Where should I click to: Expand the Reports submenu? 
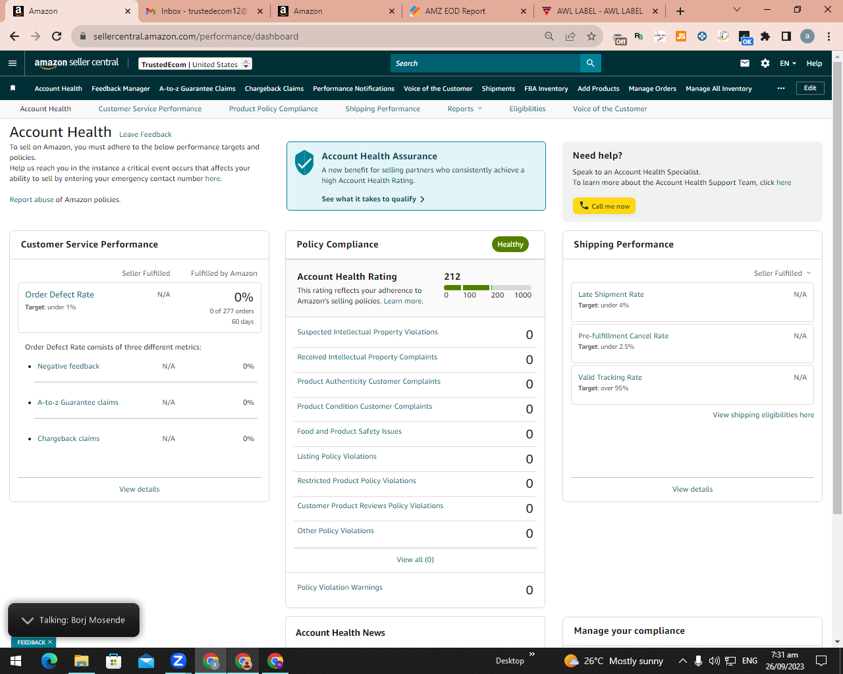coord(465,109)
